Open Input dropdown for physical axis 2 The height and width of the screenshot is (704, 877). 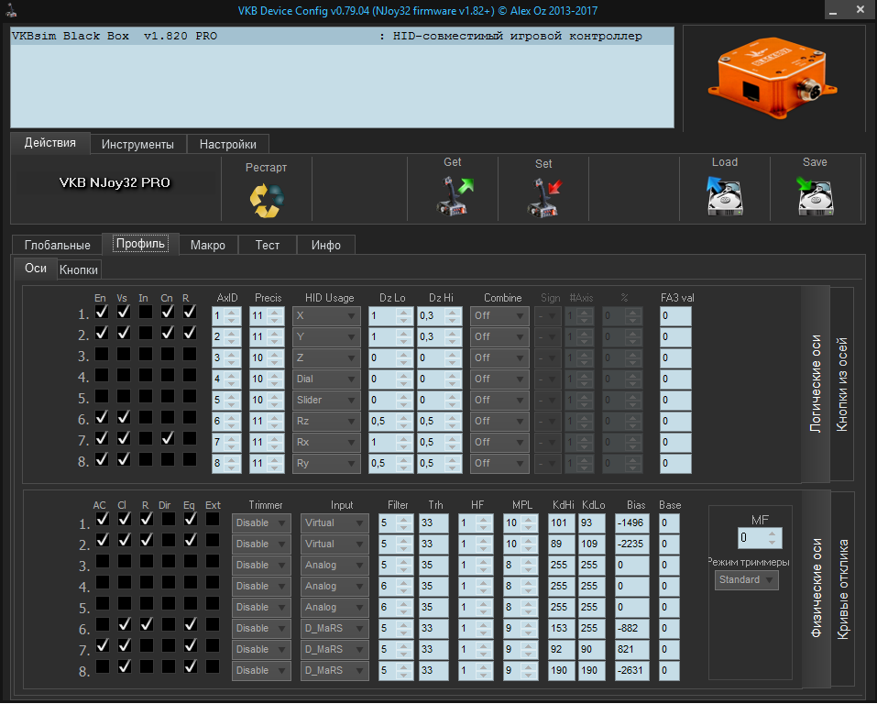coord(334,544)
